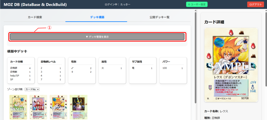Open the 公開デッキ一覧 tab

point(159,17)
